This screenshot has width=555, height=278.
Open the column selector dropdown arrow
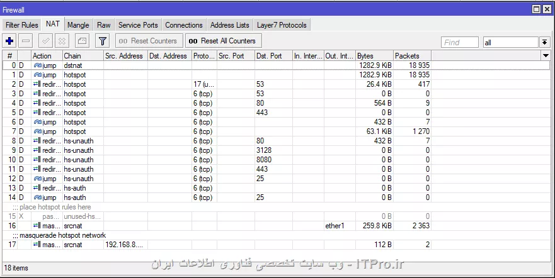(546, 56)
